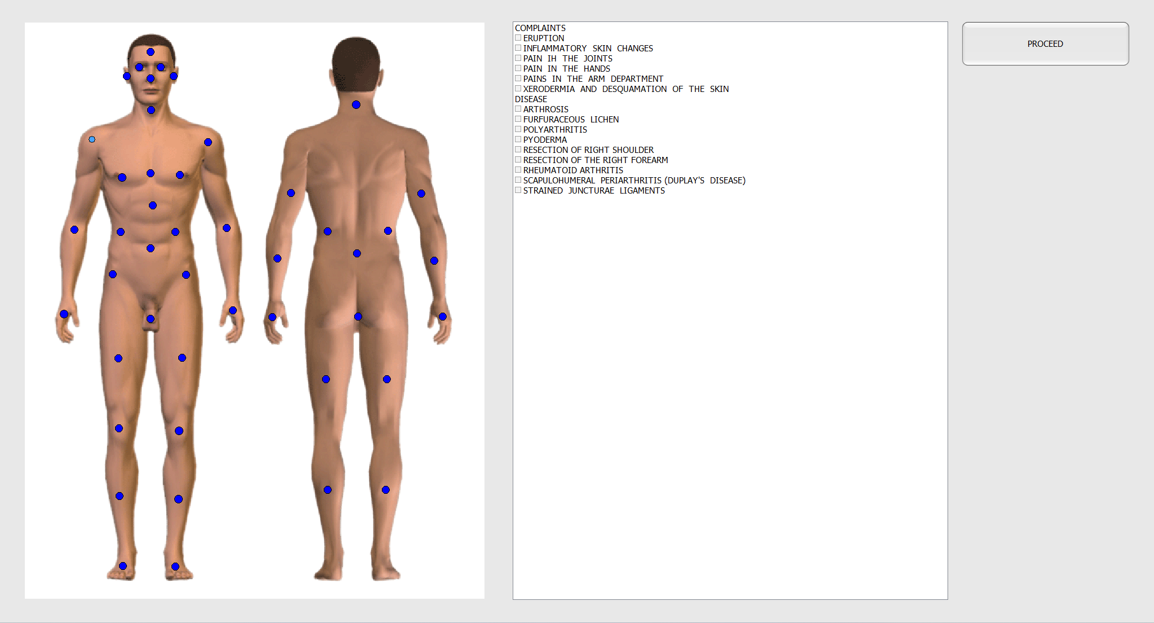Select RESECTION OF RIGHT SHOULDER checkbox
Screen dimensions: 1154x623
coord(518,150)
